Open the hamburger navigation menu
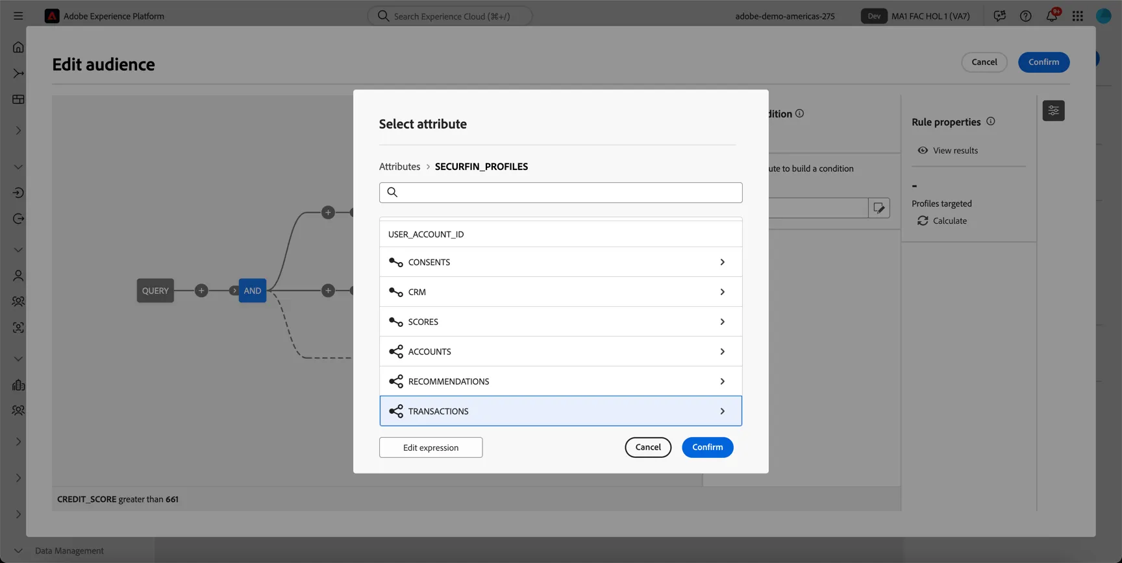This screenshot has height=563, width=1122. (18, 16)
